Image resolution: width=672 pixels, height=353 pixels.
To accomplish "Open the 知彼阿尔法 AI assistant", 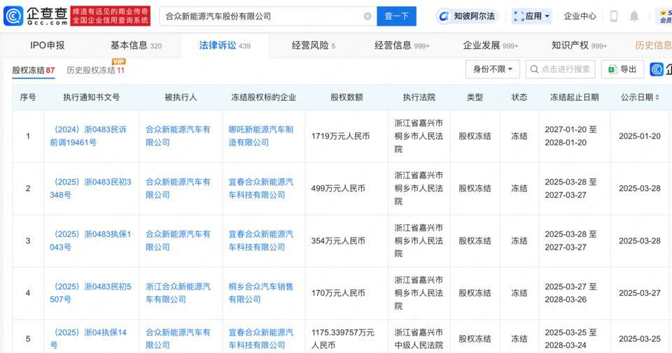I will [x=468, y=16].
